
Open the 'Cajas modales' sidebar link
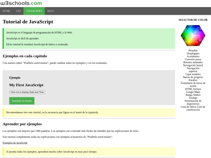[193, 74]
